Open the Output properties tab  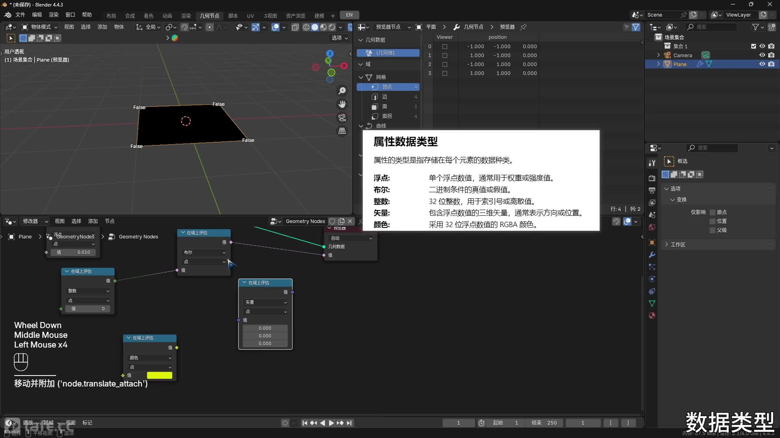[x=652, y=190]
